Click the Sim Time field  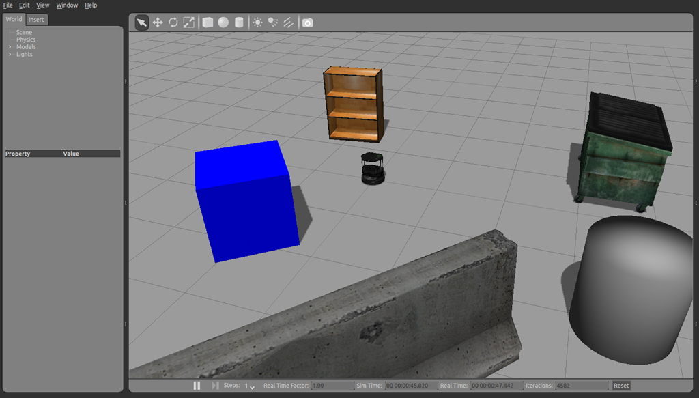[x=412, y=386]
